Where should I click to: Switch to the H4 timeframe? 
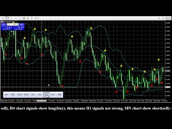pos(40,95)
